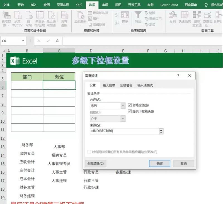Click the 获取数据 (Get Data) icon

pos(6,15)
